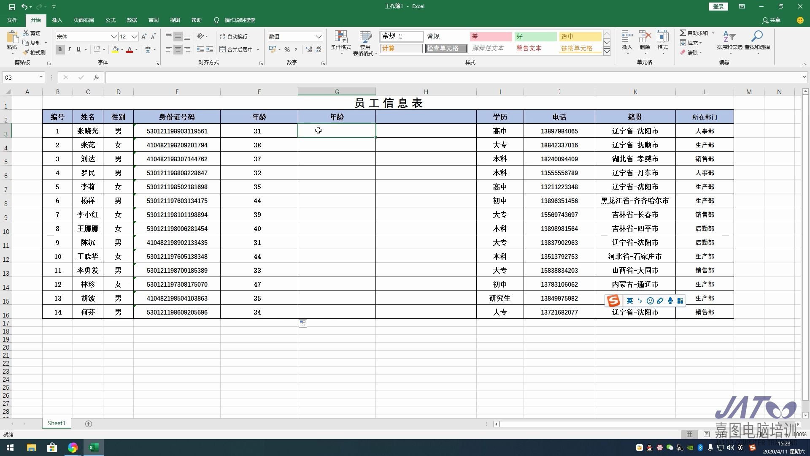Click the Sign in button
The height and width of the screenshot is (456, 810).
[718, 6]
